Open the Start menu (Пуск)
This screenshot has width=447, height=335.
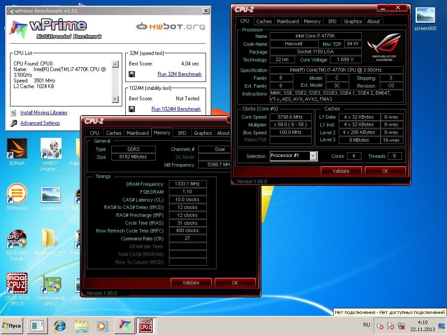(x=12, y=325)
